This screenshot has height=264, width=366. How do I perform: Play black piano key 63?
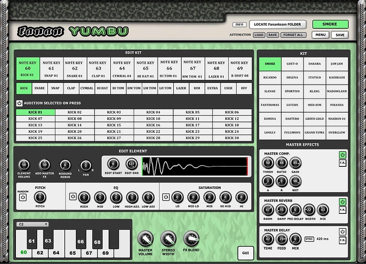48,240
